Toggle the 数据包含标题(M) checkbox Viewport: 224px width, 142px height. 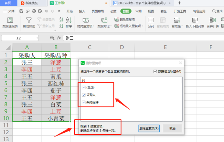click(x=155, y=71)
